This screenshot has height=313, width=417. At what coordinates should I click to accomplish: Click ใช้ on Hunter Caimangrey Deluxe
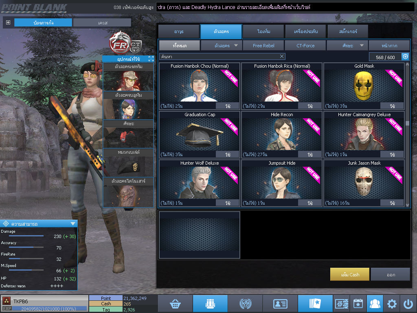point(392,154)
